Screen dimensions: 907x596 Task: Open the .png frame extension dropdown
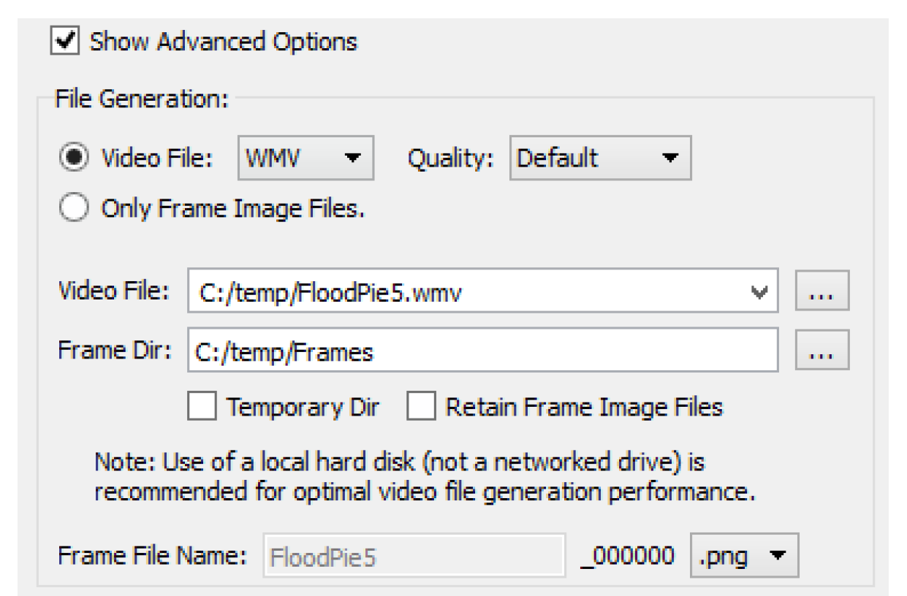click(744, 557)
